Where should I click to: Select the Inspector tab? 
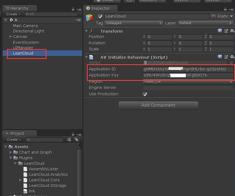pos(100,8)
